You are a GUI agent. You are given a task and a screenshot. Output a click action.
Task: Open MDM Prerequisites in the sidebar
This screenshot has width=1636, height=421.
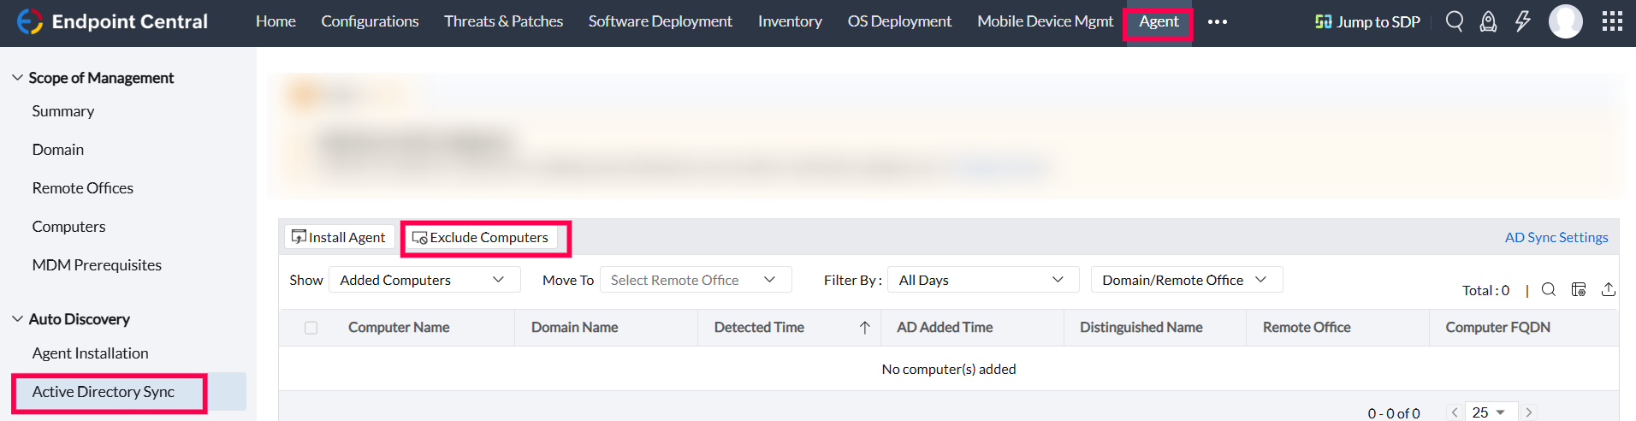(97, 265)
